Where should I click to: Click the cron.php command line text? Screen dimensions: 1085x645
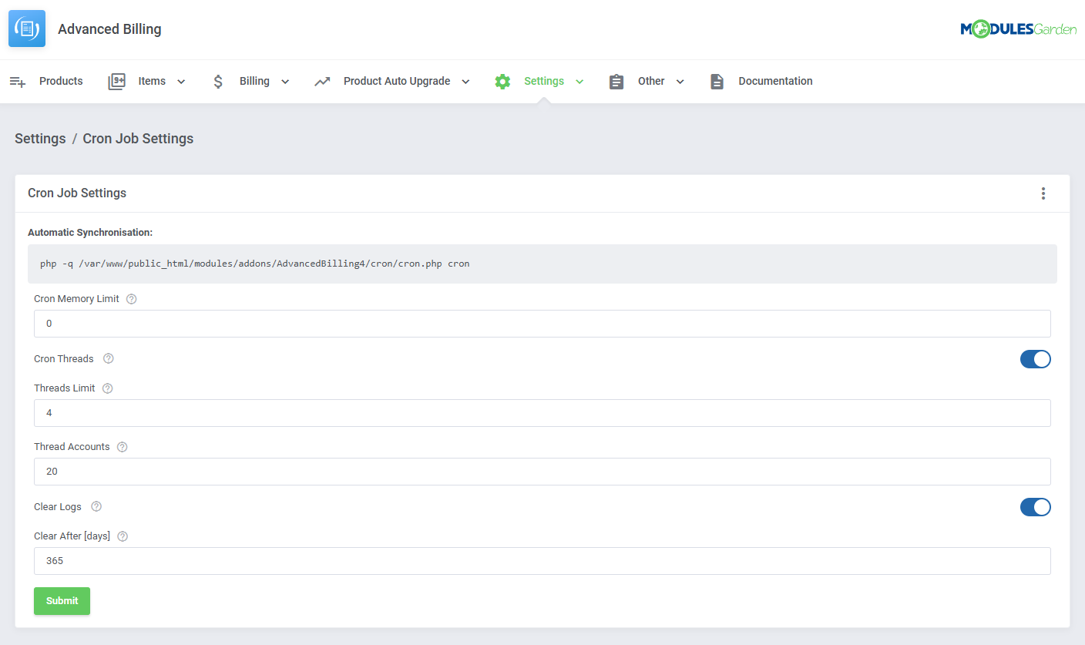coord(255,264)
